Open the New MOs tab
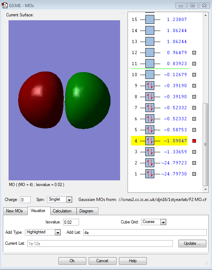Viewport: 212px width, 270px height. (15, 211)
